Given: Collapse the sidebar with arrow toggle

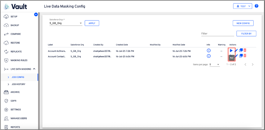Looking at the screenshot, I should pyautogui.click(x=36, y=14).
